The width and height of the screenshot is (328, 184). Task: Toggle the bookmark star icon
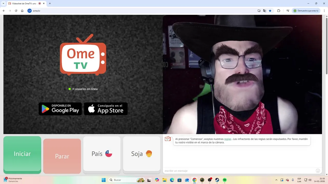(270, 11)
